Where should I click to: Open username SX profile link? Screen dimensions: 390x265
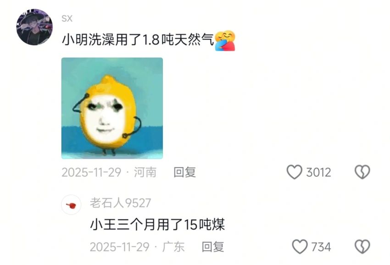(67, 18)
